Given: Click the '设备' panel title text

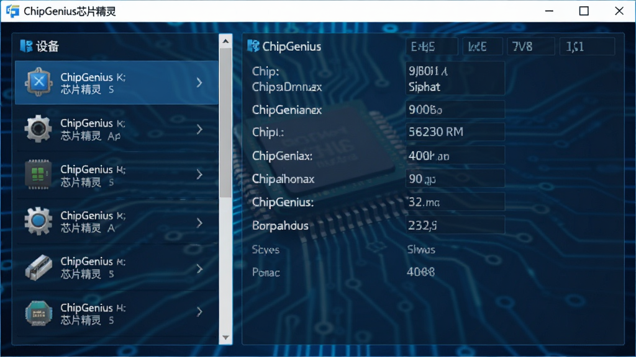Looking at the screenshot, I should [x=47, y=46].
